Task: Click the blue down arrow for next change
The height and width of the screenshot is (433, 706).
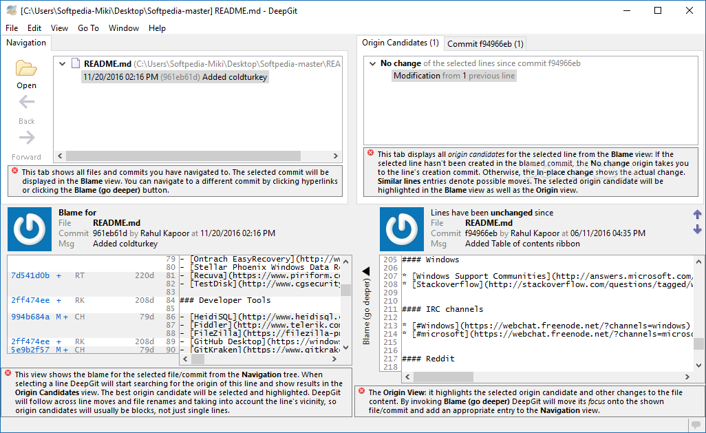Action: click(x=697, y=229)
